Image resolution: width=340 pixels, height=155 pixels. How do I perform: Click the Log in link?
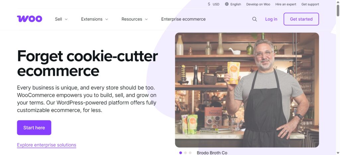click(271, 19)
